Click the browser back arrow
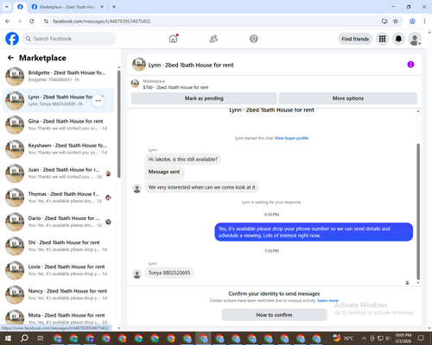Screen dimensions: 432x345 coord(8,22)
